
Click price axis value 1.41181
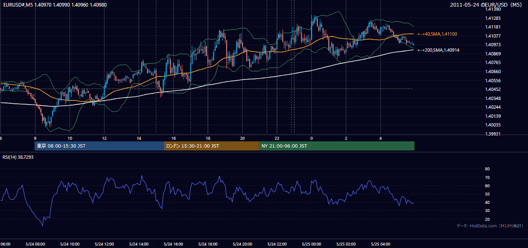tap(493, 27)
